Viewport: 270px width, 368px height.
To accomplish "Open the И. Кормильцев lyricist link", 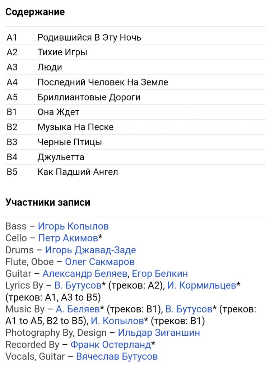I will [201, 286].
